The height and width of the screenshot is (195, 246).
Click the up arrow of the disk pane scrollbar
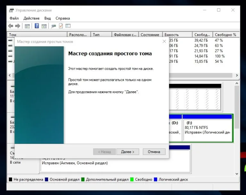point(237,84)
